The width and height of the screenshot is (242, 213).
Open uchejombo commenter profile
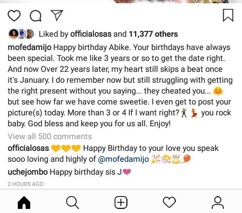click(27, 172)
